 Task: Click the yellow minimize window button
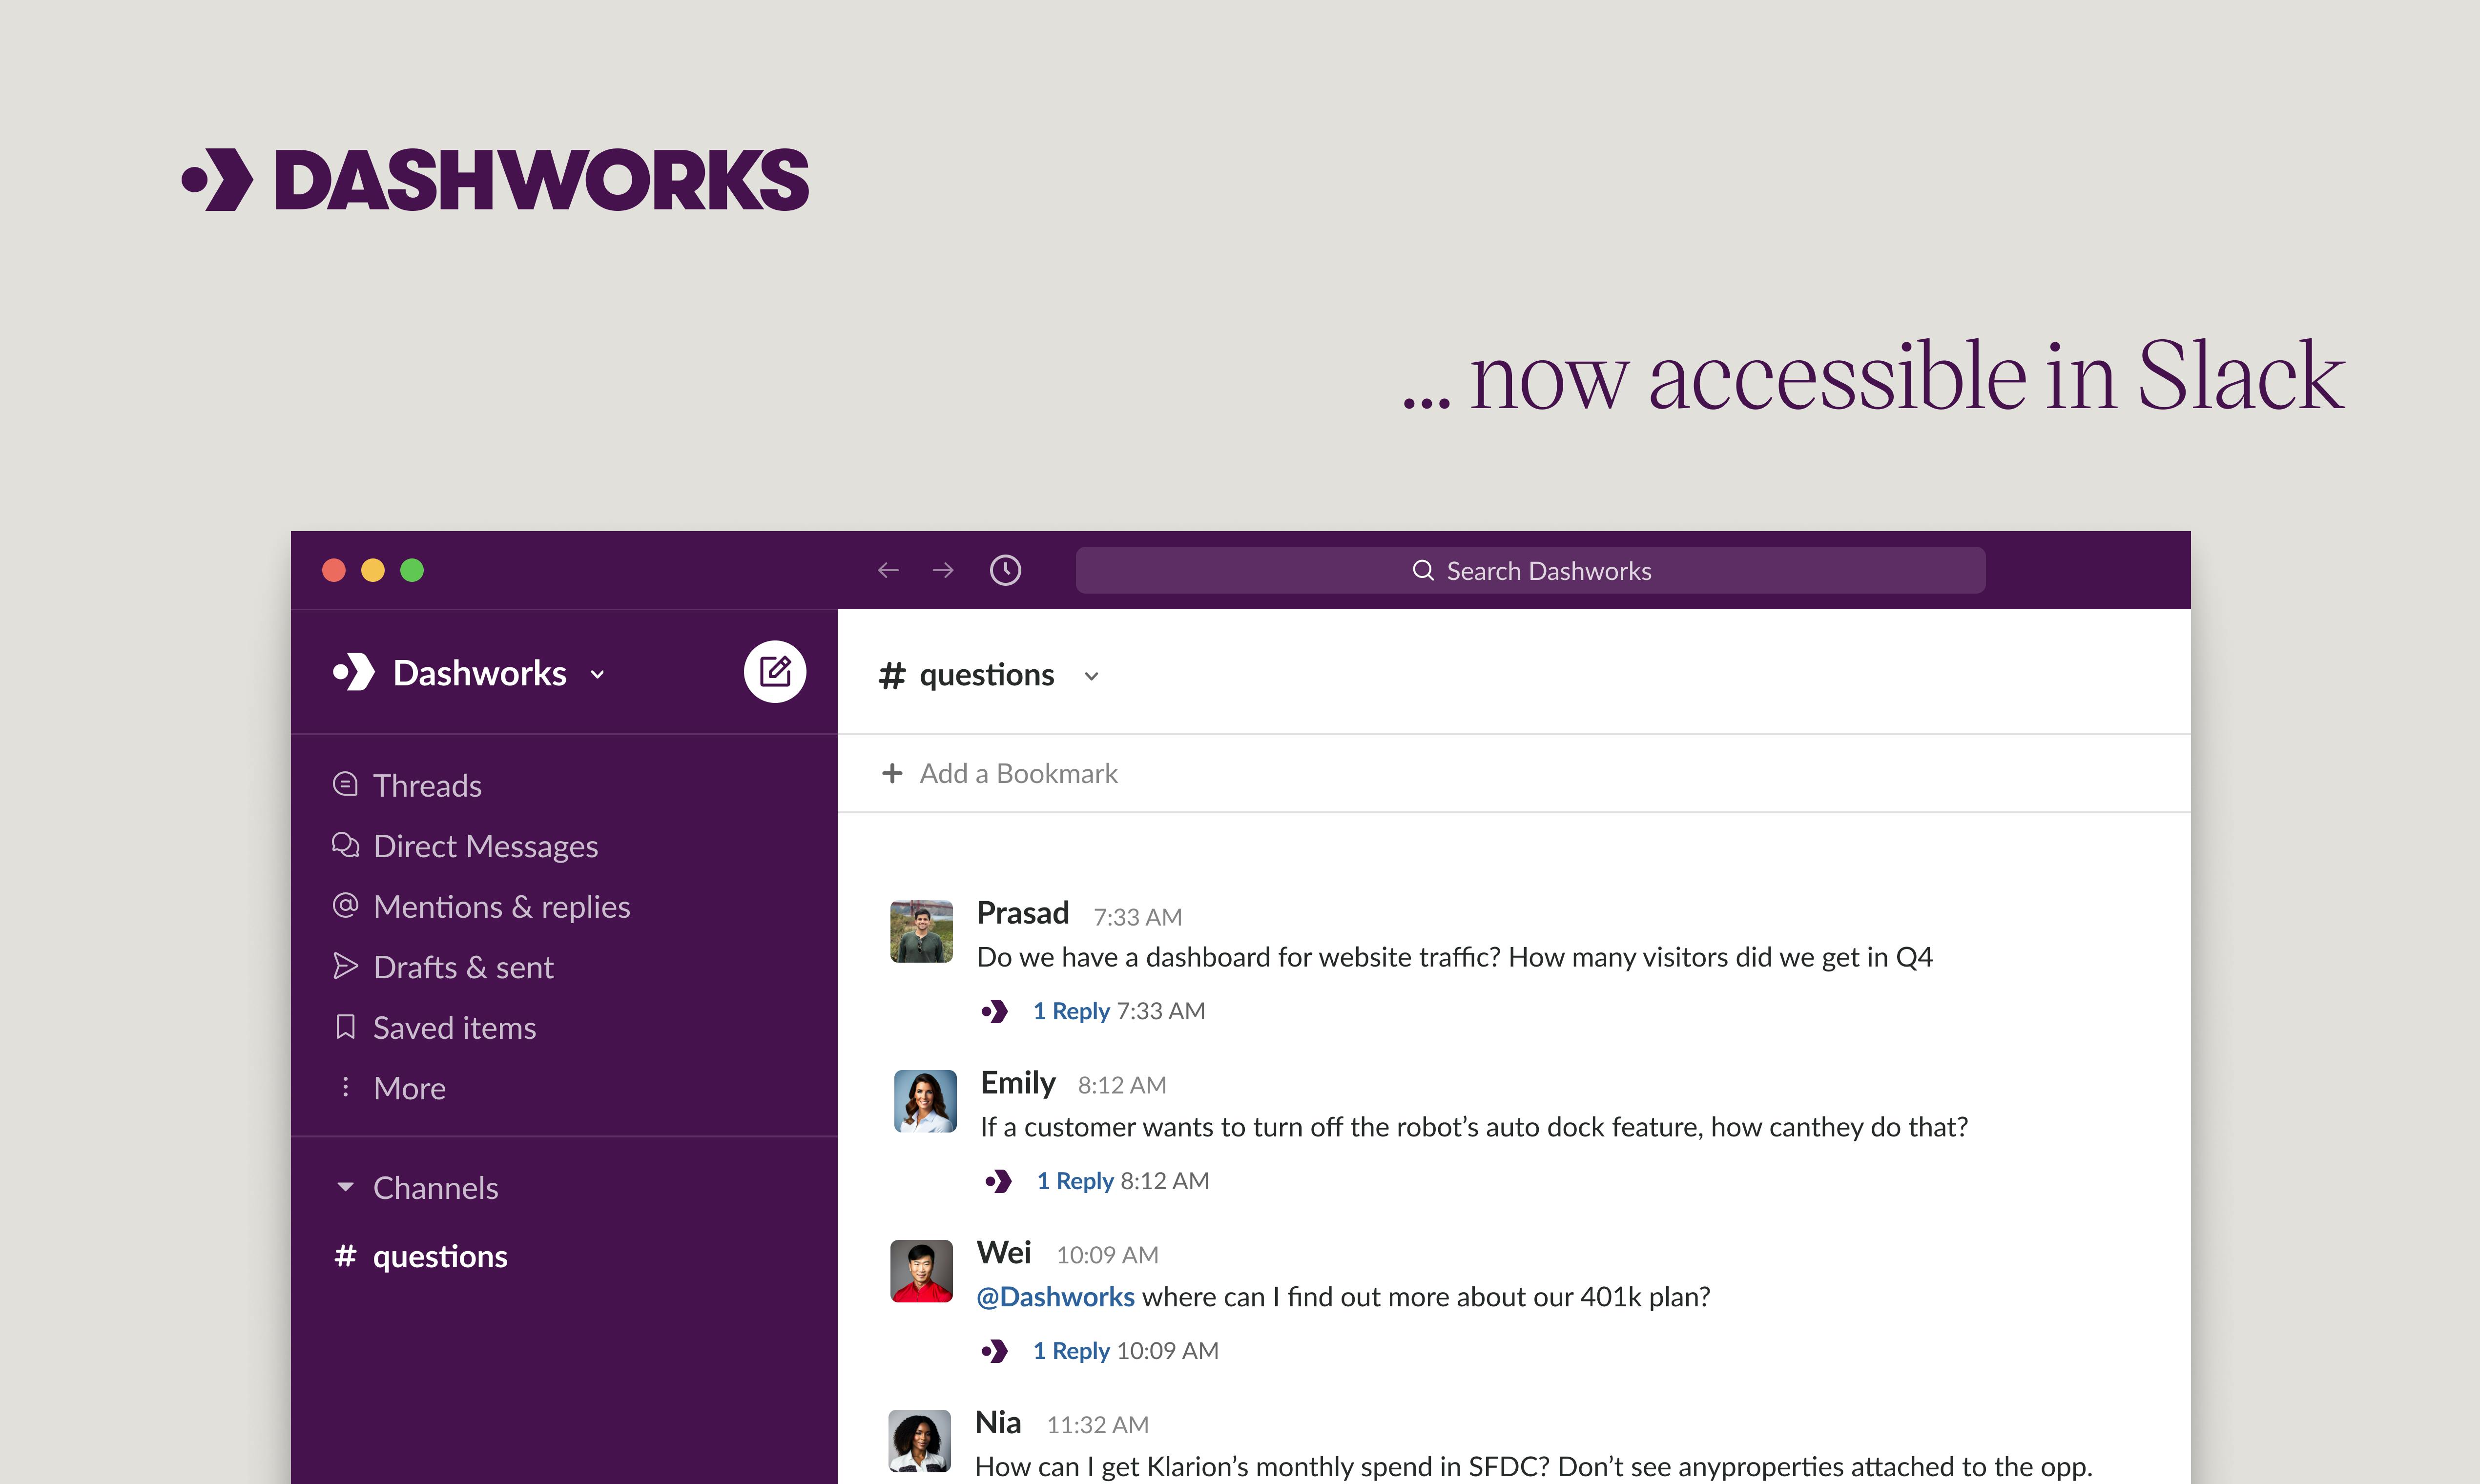pyautogui.click(x=373, y=570)
